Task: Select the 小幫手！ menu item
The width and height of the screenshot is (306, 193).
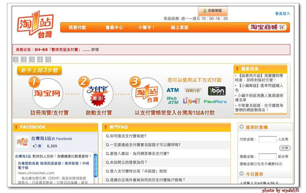Action: 146,27
